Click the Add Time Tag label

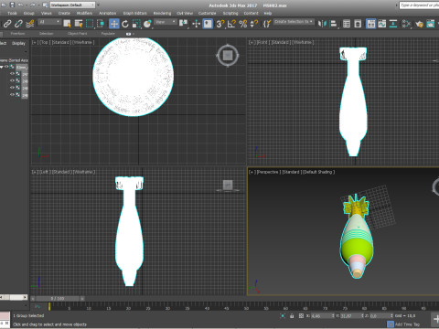(x=407, y=324)
